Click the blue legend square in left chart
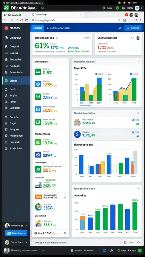 [x=96, y=74]
